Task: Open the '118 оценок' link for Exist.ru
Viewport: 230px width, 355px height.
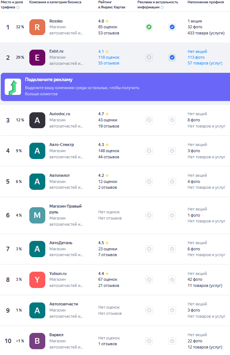Action: [x=109, y=57]
